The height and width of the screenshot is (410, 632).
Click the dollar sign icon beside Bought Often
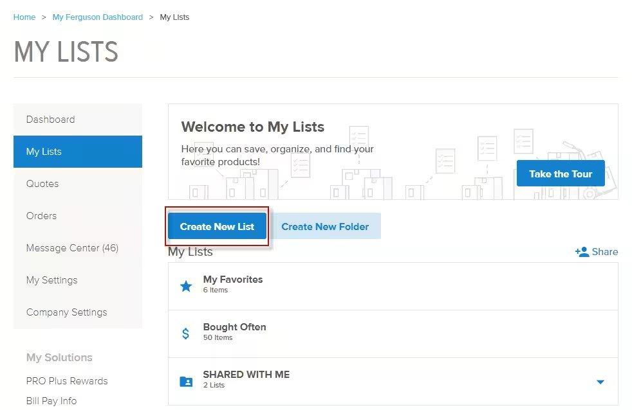click(x=185, y=334)
